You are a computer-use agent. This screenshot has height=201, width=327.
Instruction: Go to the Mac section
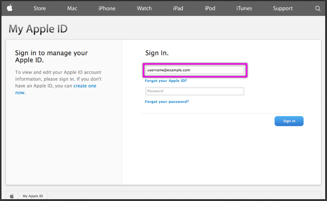72,8
